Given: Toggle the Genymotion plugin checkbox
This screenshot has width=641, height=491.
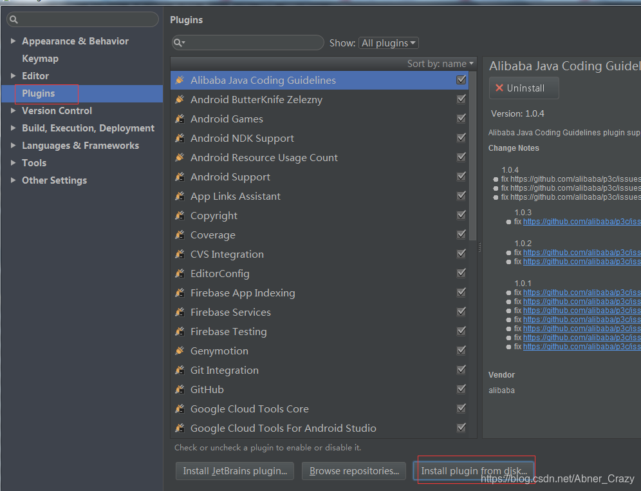Looking at the screenshot, I should point(461,351).
